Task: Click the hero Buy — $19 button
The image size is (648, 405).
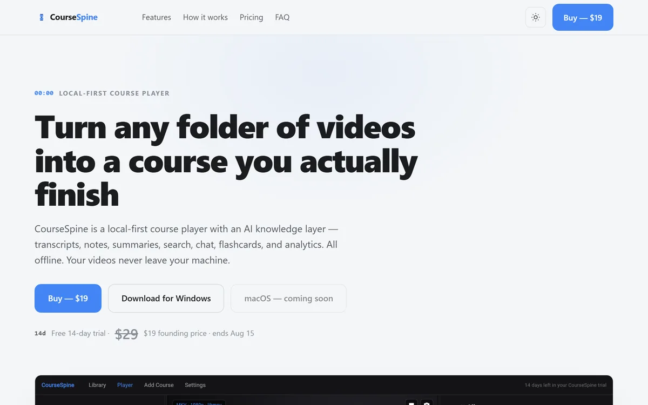Action: point(68,298)
